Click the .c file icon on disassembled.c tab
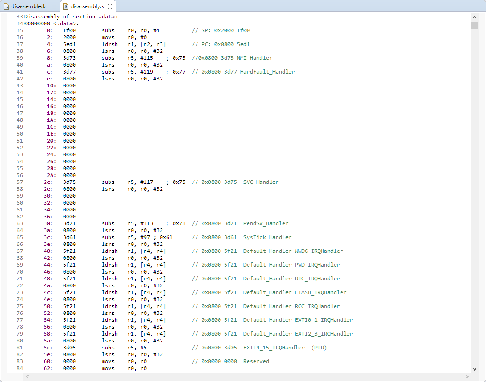Image resolution: width=486 pixels, height=382 pixels. pyautogui.click(x=6, y=6)
